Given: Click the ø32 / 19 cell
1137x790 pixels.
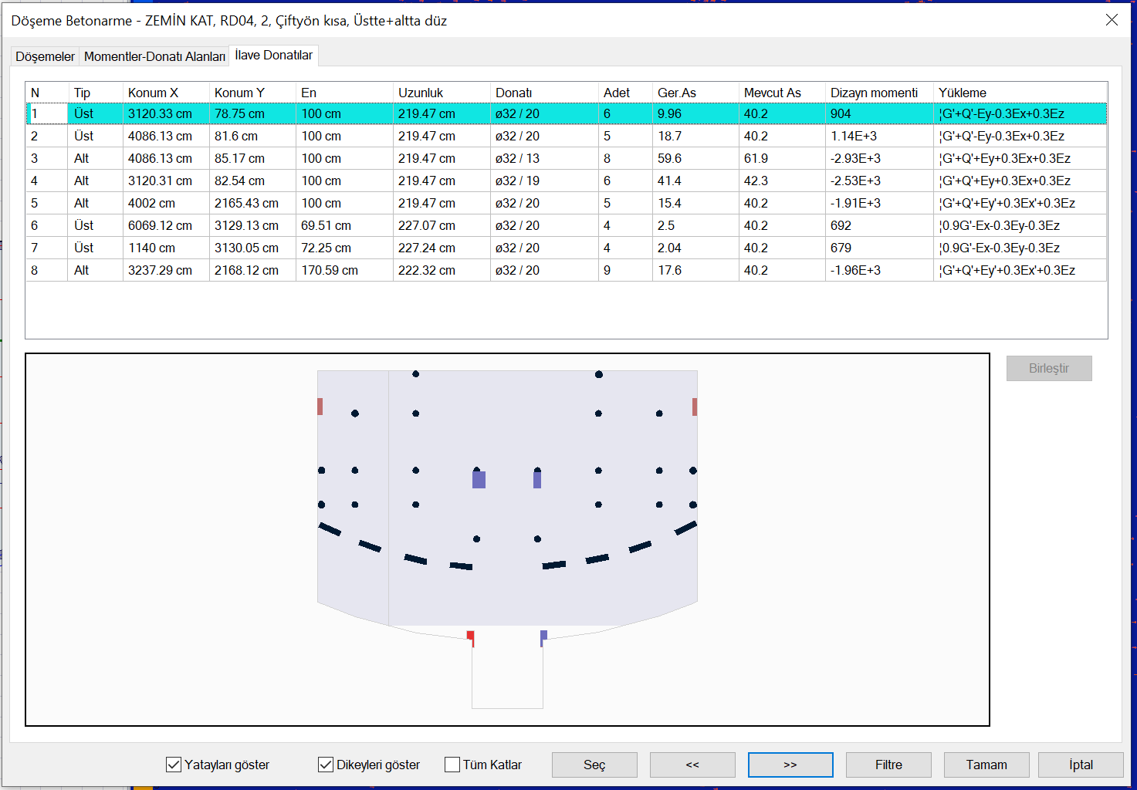Looking at the screenshot, I should tap(544, 181).
